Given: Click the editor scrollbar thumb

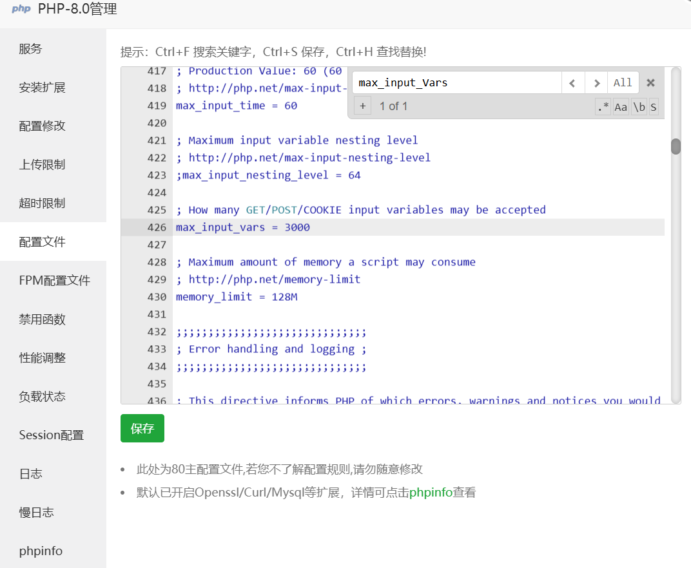Looking at the screenshot, I should tap(676, 146).
